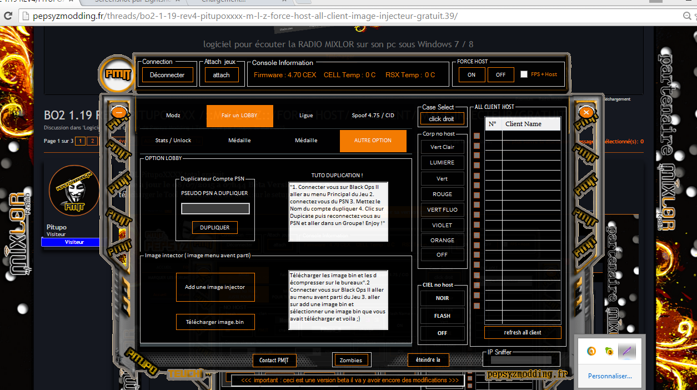Screen dimensions: 697x390
Task: Click OFF in the Corp no host group
Action: pyautogui.click(x=442, y=255)
